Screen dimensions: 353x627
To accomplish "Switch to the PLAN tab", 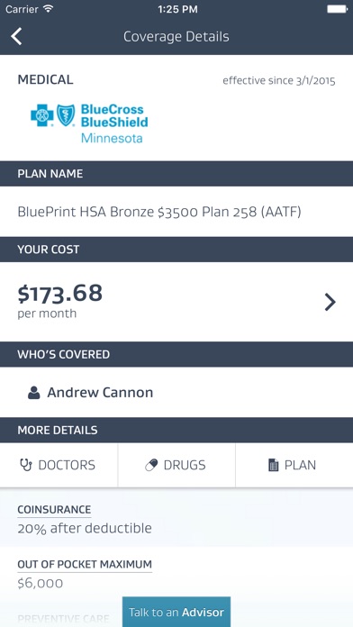I will pos(294,465).
